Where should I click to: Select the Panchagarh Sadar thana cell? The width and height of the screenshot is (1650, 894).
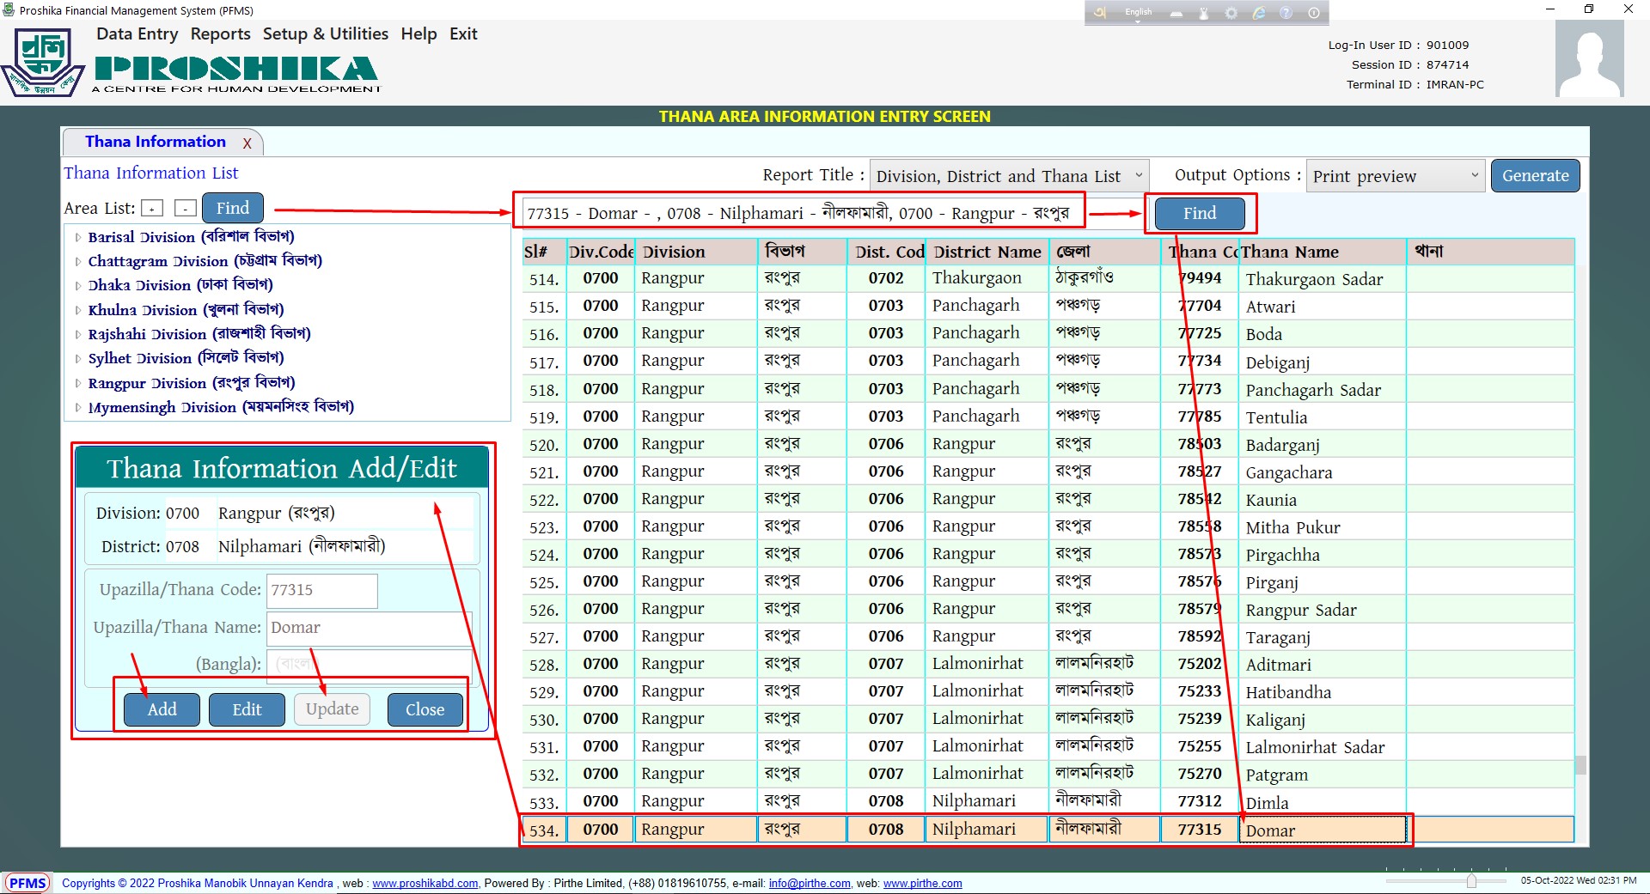tap(1322, 389)
